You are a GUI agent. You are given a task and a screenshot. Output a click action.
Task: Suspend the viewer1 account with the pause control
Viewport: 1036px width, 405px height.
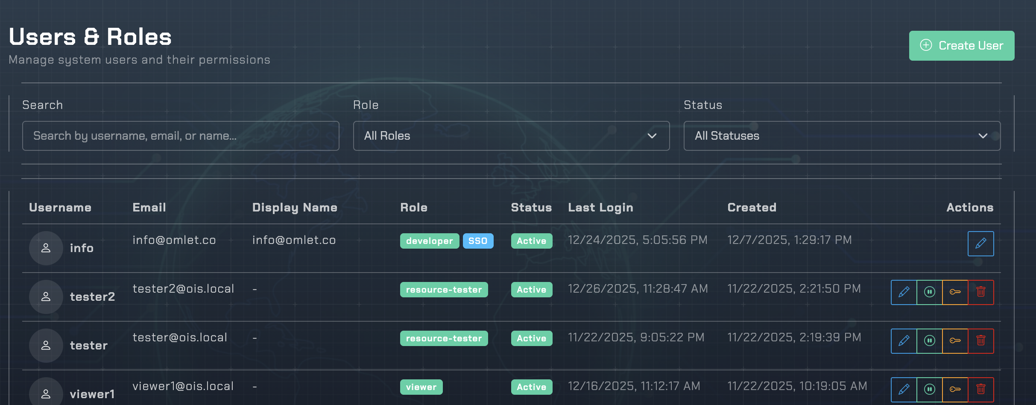(929, 389)
